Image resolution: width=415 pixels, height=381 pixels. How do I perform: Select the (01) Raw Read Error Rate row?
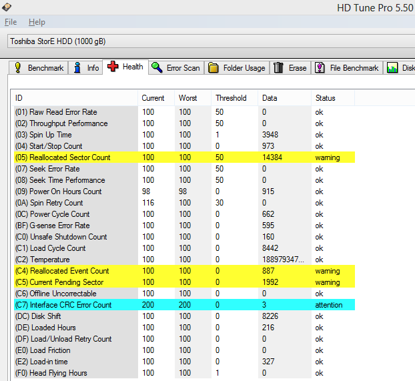point(184,112)
